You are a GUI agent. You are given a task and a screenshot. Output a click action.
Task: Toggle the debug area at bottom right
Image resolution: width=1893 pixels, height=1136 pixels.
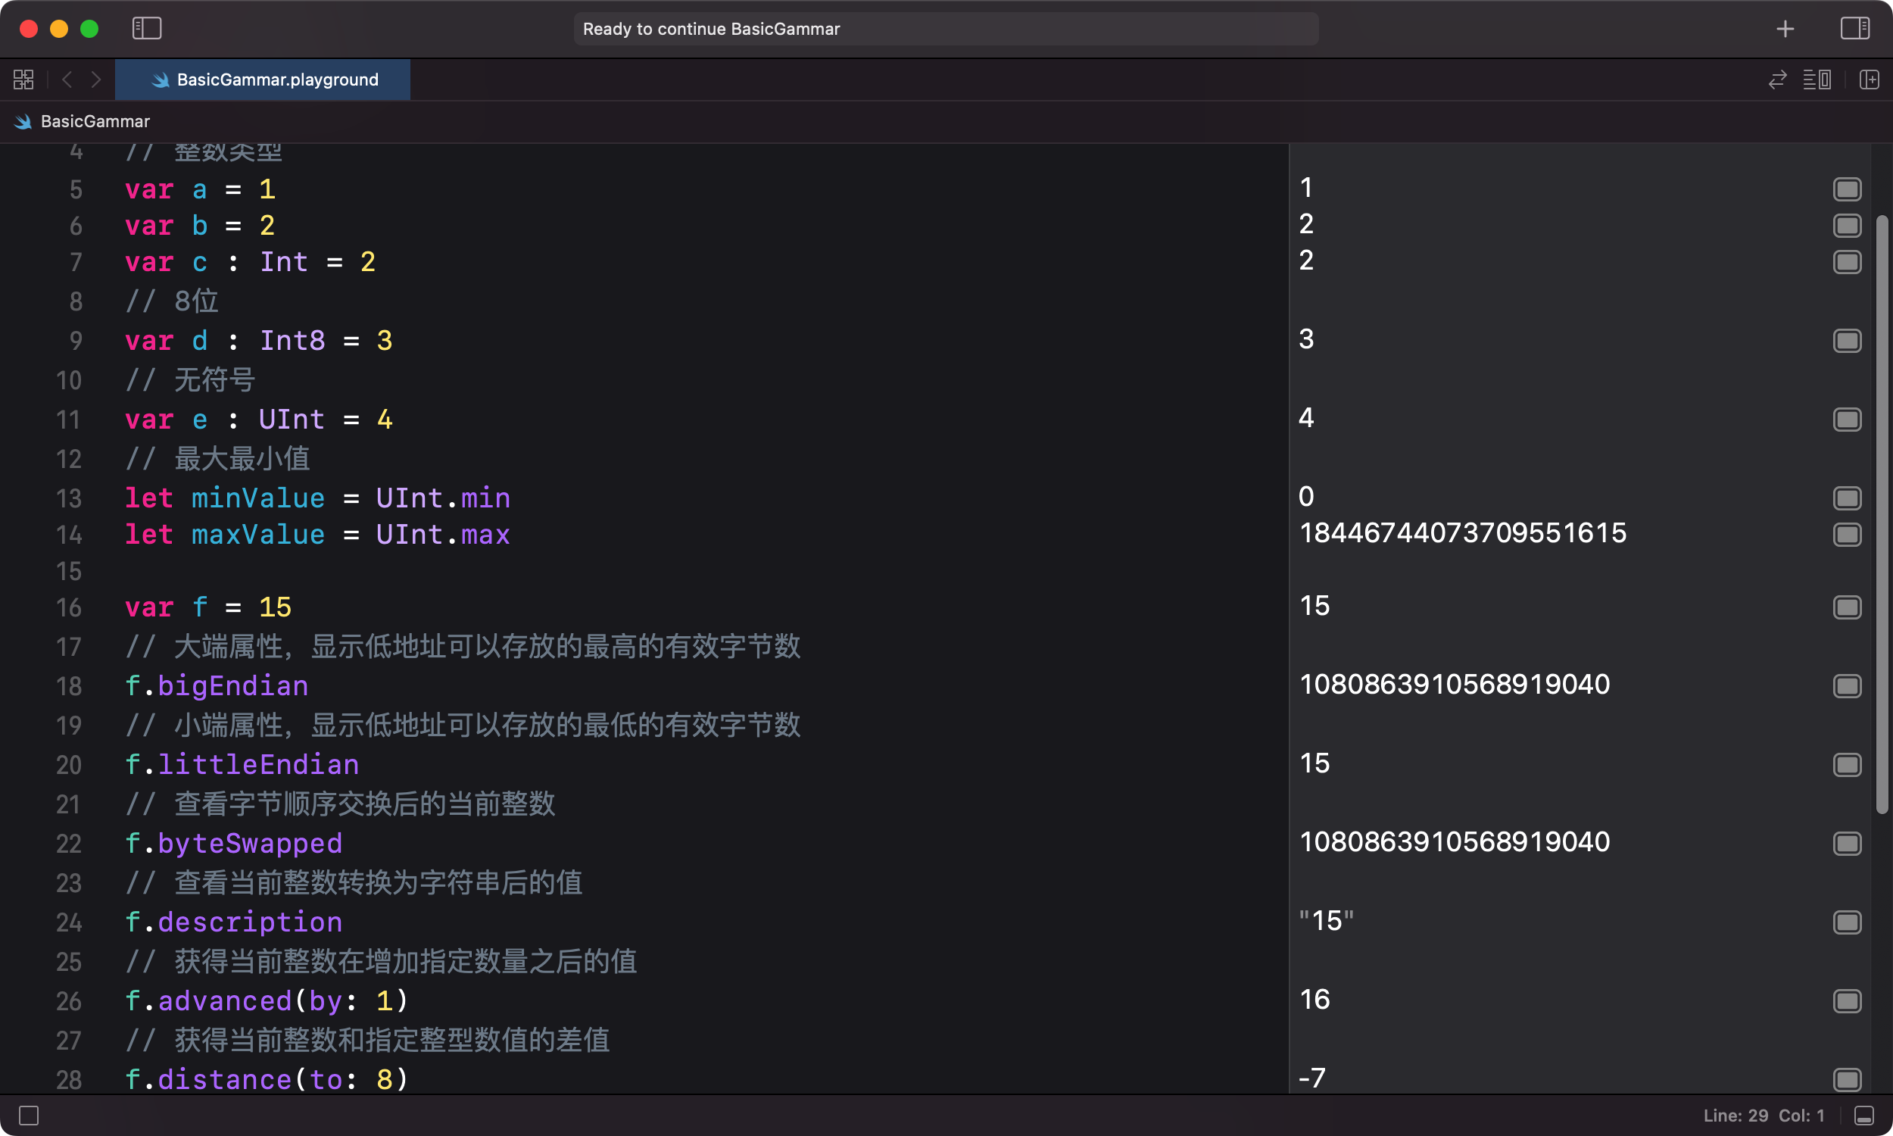click(1865, 1116)
